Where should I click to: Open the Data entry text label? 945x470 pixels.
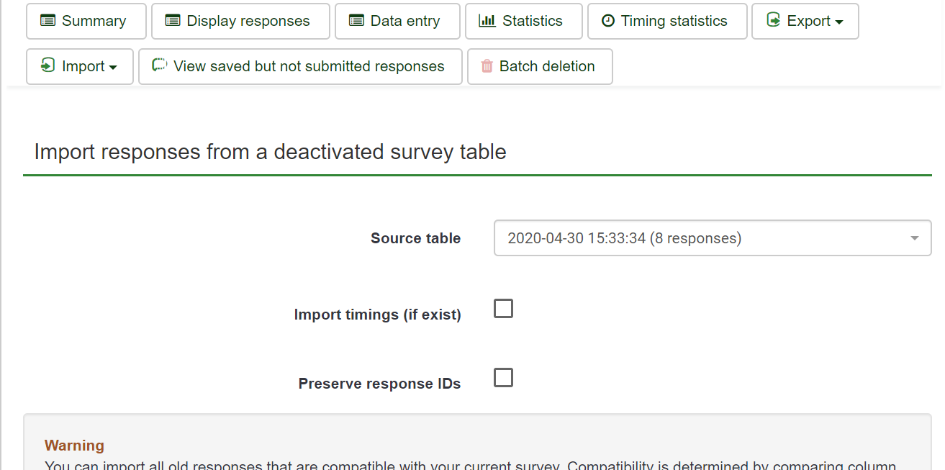pos(404,22)
